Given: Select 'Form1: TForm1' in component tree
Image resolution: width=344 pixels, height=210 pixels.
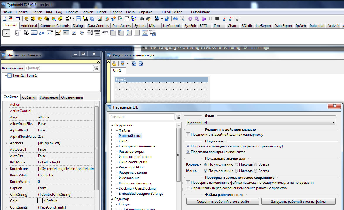Looking at the screenshot, I should 25,75.
